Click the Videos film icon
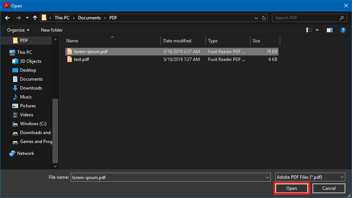Viewport: 352px width, 198px height. click(15, 115)
